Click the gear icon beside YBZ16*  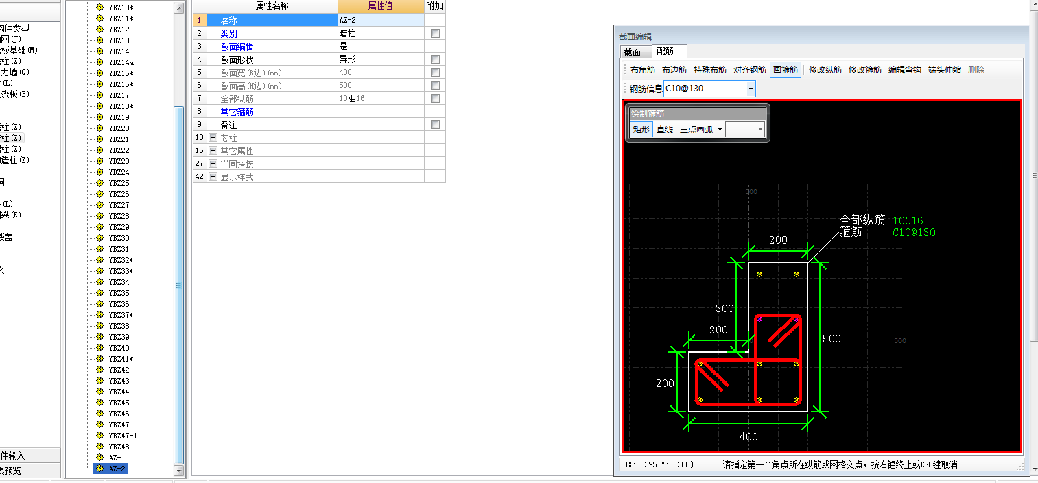(99, 84)
